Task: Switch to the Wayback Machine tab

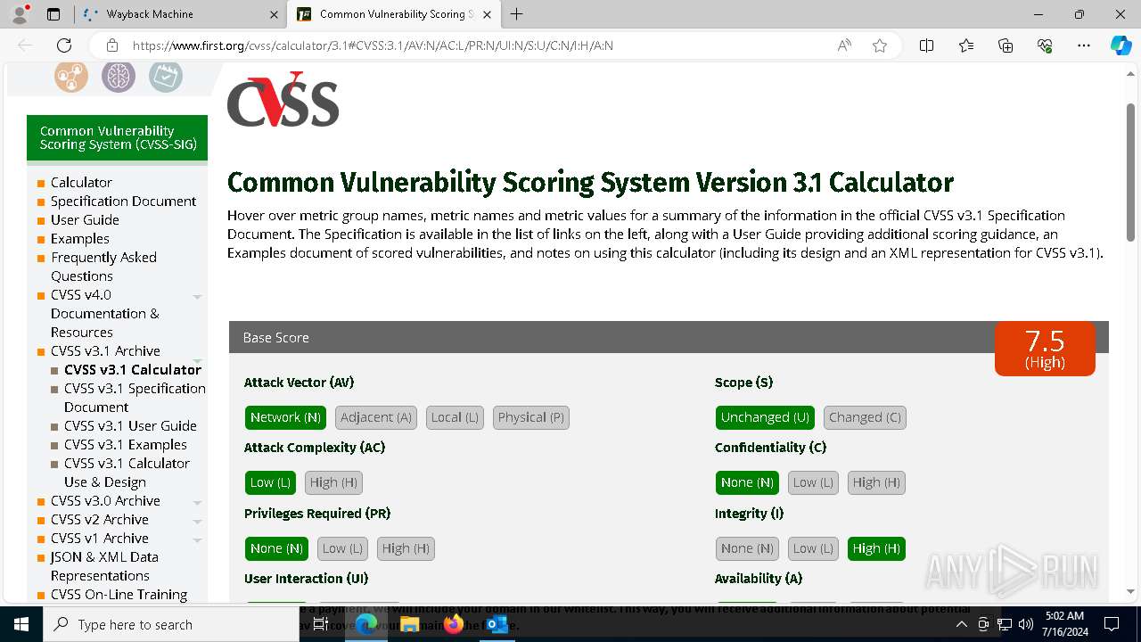Action: pyautogui.click(x=180, y=14)
